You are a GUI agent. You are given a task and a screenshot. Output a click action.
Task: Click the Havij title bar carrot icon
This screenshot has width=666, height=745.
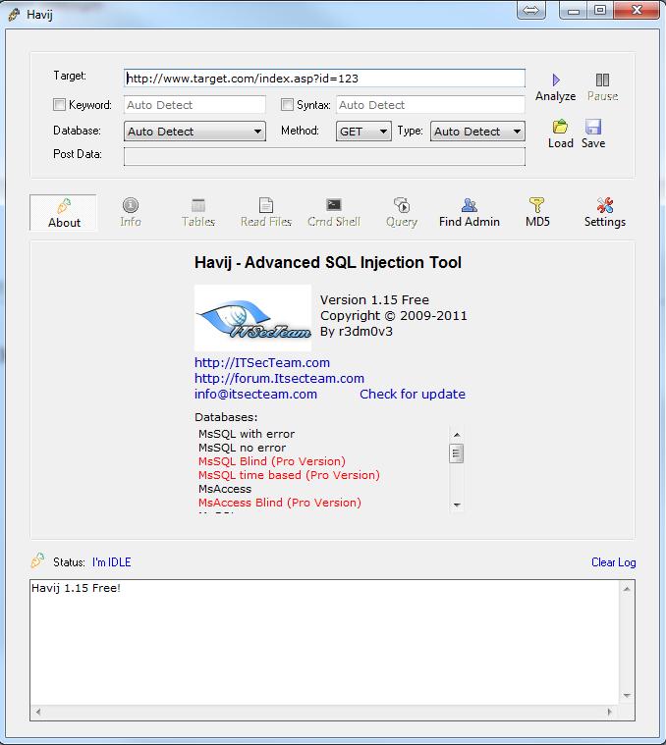click(15, 15)
